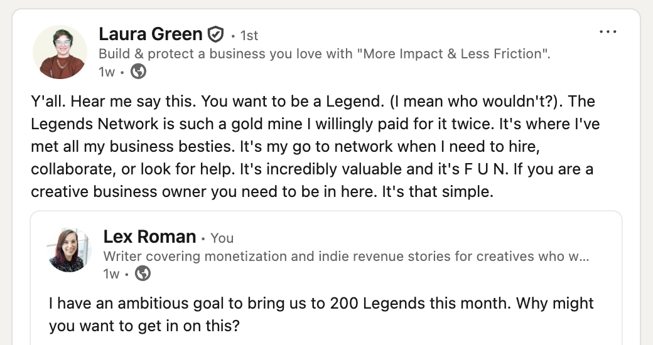This screenshot has height=345, width=653.
Task: Click the "You" label beside Lex Roman
Action: 222,238
